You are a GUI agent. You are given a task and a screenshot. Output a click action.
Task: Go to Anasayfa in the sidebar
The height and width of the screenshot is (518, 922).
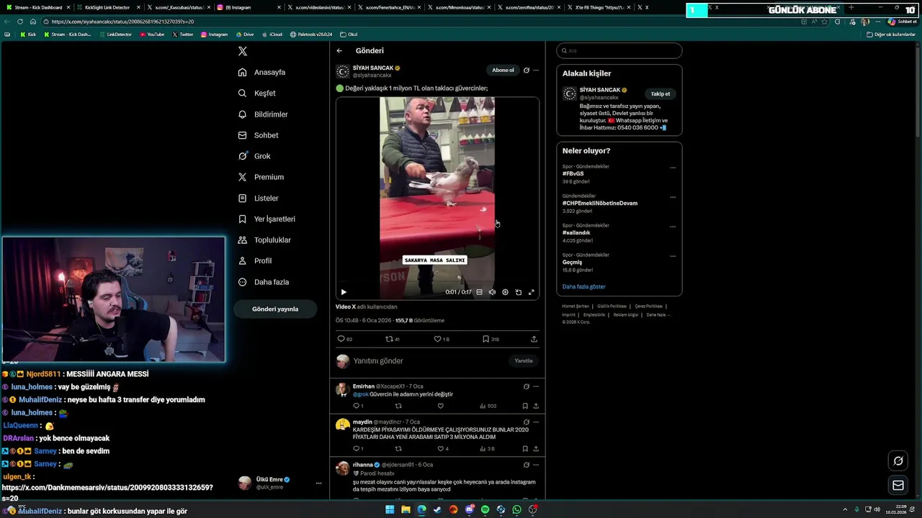pos(262,73)
